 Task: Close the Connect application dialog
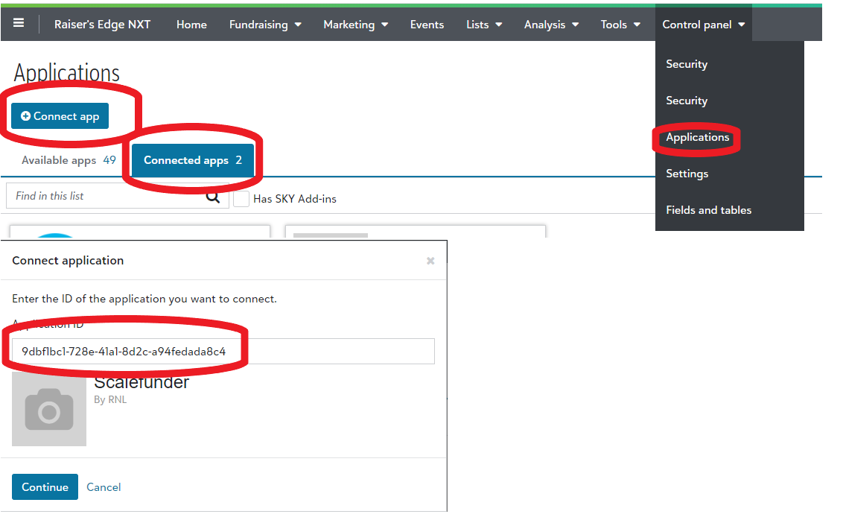click(x=430, y=261)
